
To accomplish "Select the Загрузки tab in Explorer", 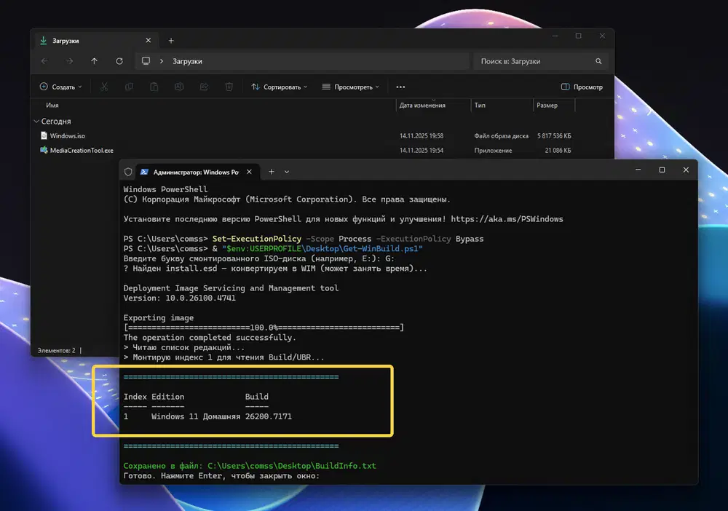I will tap(96, 41).
